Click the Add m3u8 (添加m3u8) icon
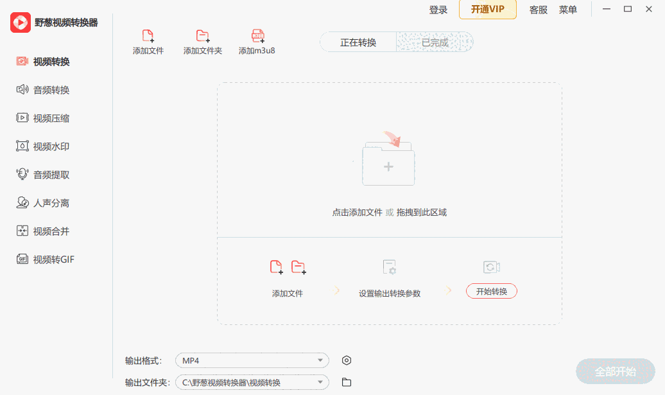 tap(257, 37)
